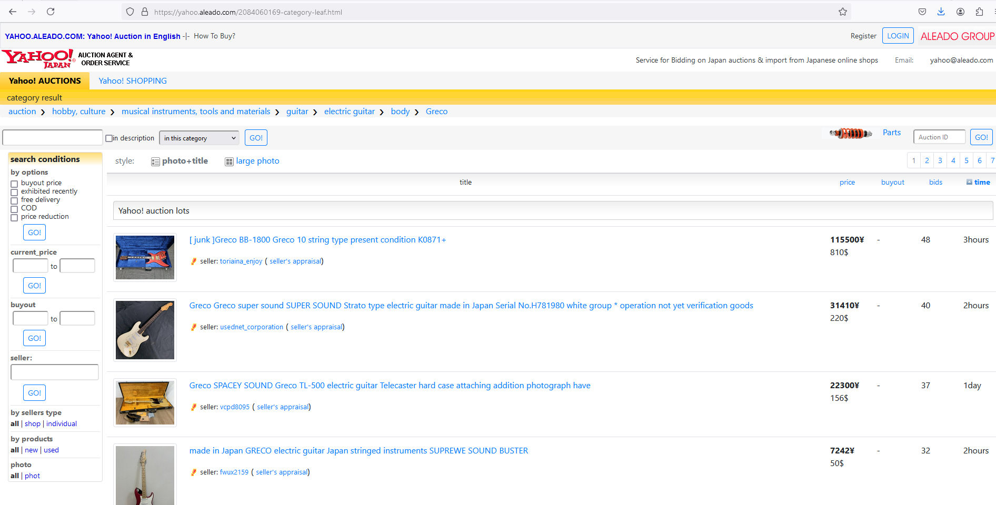
Task: Bookmark this page with the star icon
Action: (843, 12)
